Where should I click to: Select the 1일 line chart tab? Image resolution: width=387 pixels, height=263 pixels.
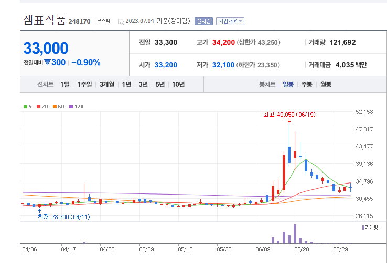click(x=65, y=84)
